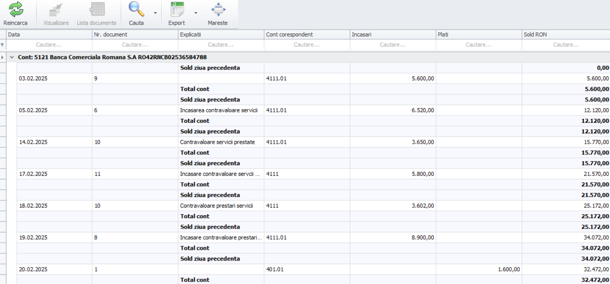
Task: Click the Explicatii column header
Action: 220,35
